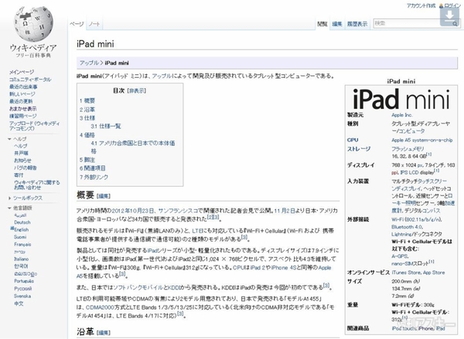The width and height of the screenshot is (464, 339).
Task: Open 寄付 donation link
Action: coord(19,175)
